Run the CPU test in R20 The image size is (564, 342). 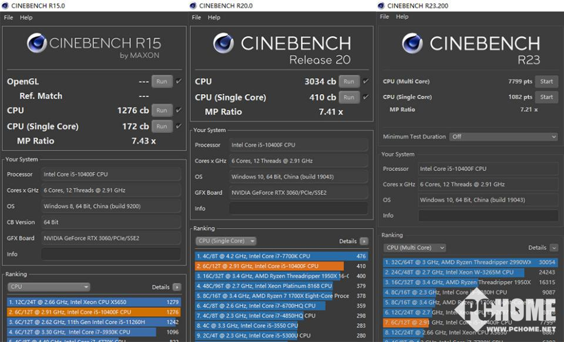(x=349, y=81)
